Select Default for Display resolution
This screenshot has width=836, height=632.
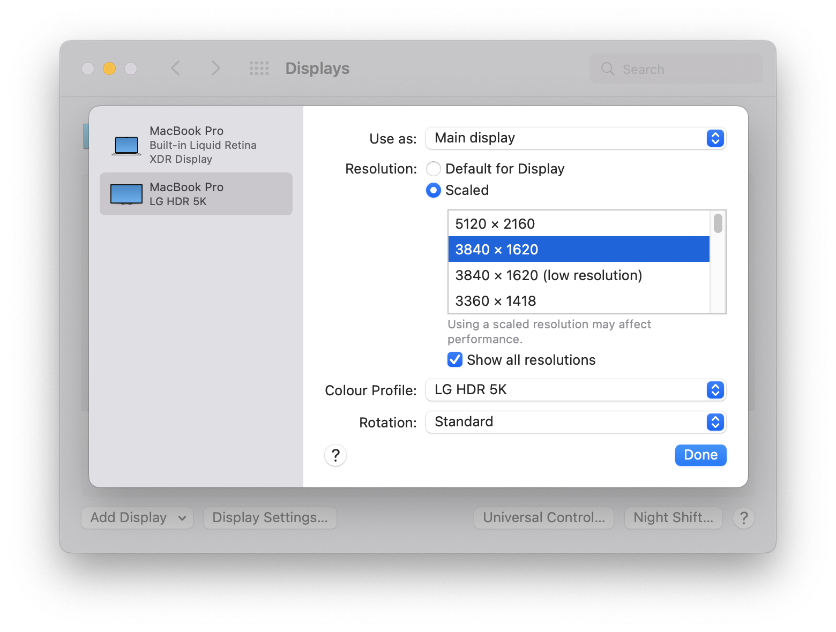434,169
